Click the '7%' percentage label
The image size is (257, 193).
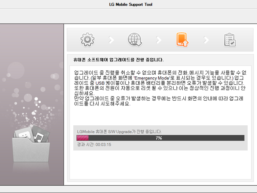point(159,138)
